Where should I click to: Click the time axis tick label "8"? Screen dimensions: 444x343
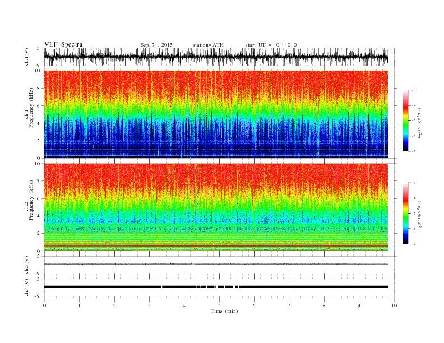coord(324,305)
